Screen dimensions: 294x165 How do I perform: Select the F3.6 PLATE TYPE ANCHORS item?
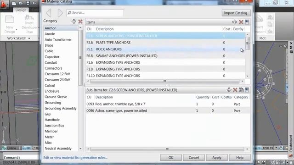(165, 43)
